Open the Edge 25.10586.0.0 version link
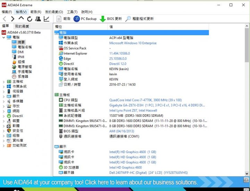This screenshot has width=250, height=191. pyautogui.click(x=118, y=59)
